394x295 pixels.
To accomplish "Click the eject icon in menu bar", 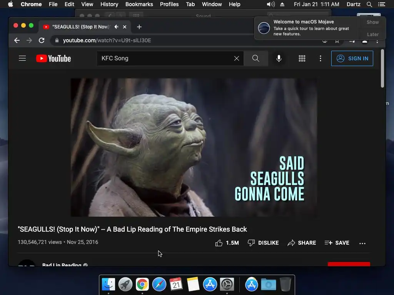I will pyautogui.click(x=282, y=4).
